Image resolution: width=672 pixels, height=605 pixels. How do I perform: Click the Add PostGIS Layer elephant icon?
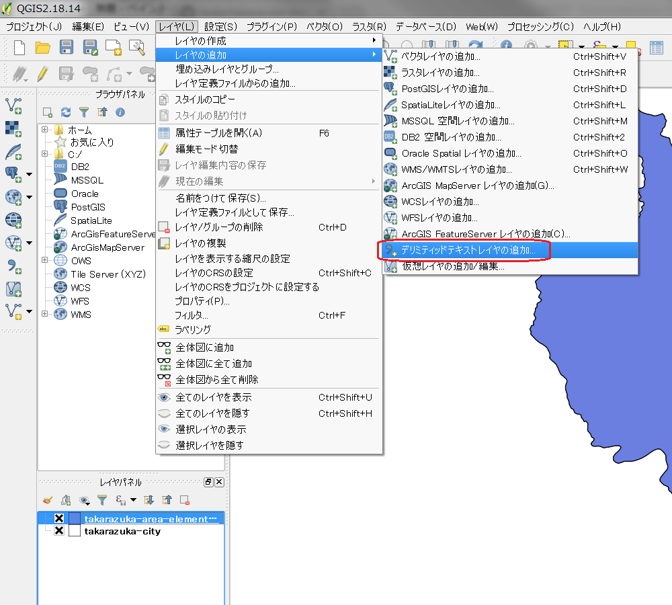[x=13, y=174]
